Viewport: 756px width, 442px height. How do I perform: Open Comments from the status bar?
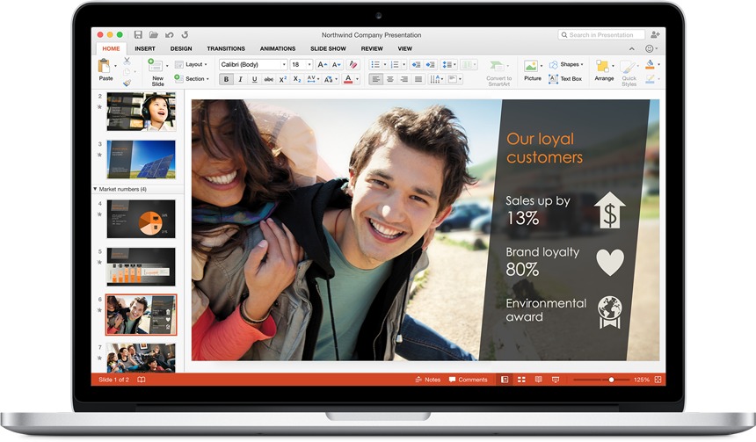[468, 380]
